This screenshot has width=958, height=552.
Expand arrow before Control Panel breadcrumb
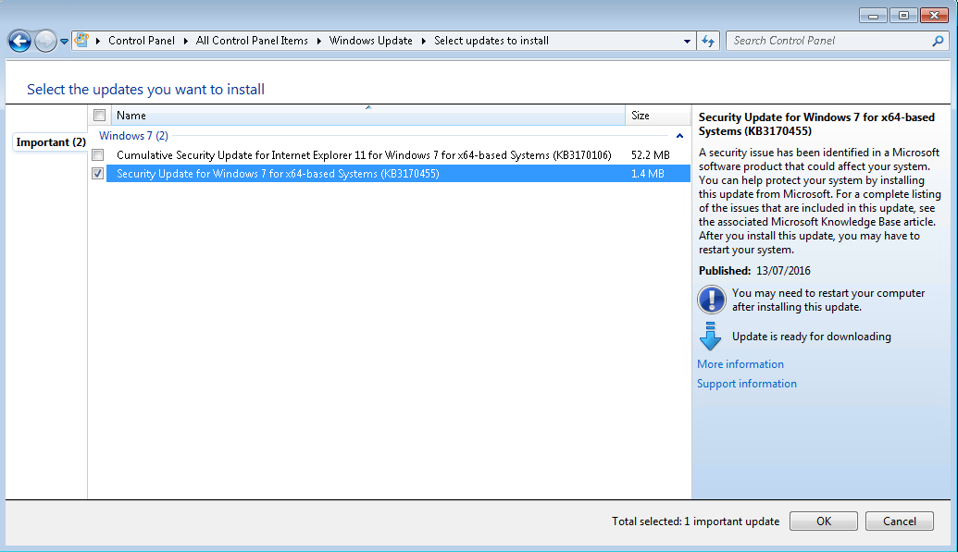point(98,41)
